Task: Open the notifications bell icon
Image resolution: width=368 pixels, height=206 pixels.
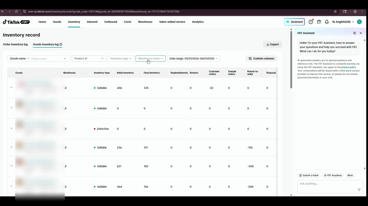Action: point(327,22)
